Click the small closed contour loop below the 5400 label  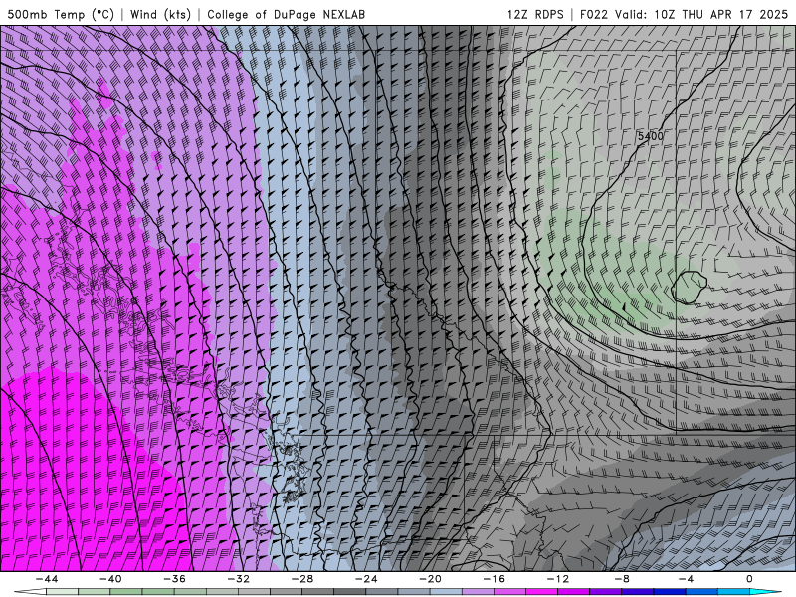click(689, 288)
